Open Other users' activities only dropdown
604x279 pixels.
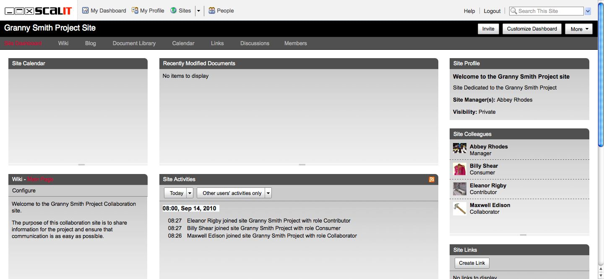[x=234, y=193]
